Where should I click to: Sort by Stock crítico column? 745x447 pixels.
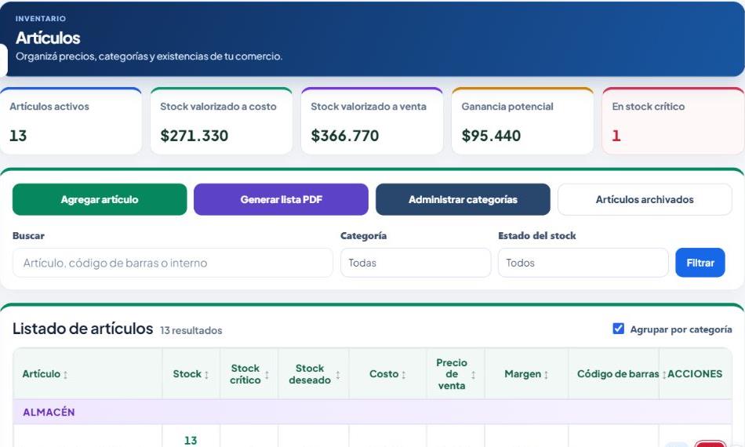[249, 374]
